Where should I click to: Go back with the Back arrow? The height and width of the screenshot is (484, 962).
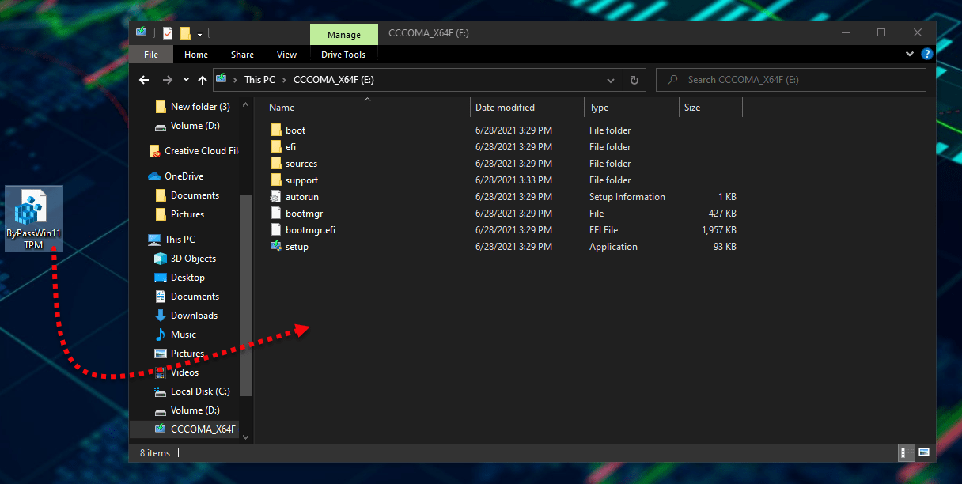click(x=144, y=80)
